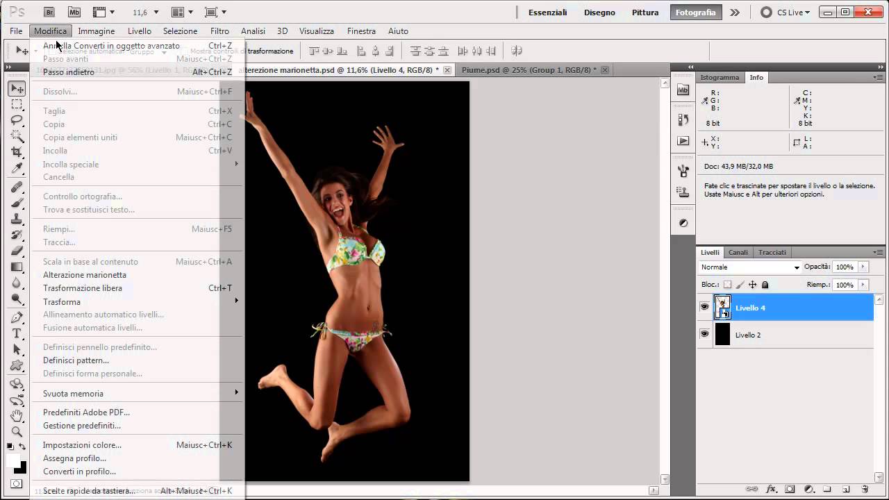
Task: Hide Livello 2 layer visibility eye
Action: point(704,334)
